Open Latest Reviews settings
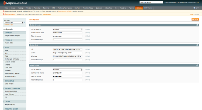The image size is (202, 110). tap(9, 84)
